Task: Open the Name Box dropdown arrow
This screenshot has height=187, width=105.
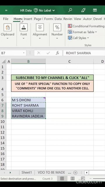Action: pyautogui.click(x=24, y=53)
